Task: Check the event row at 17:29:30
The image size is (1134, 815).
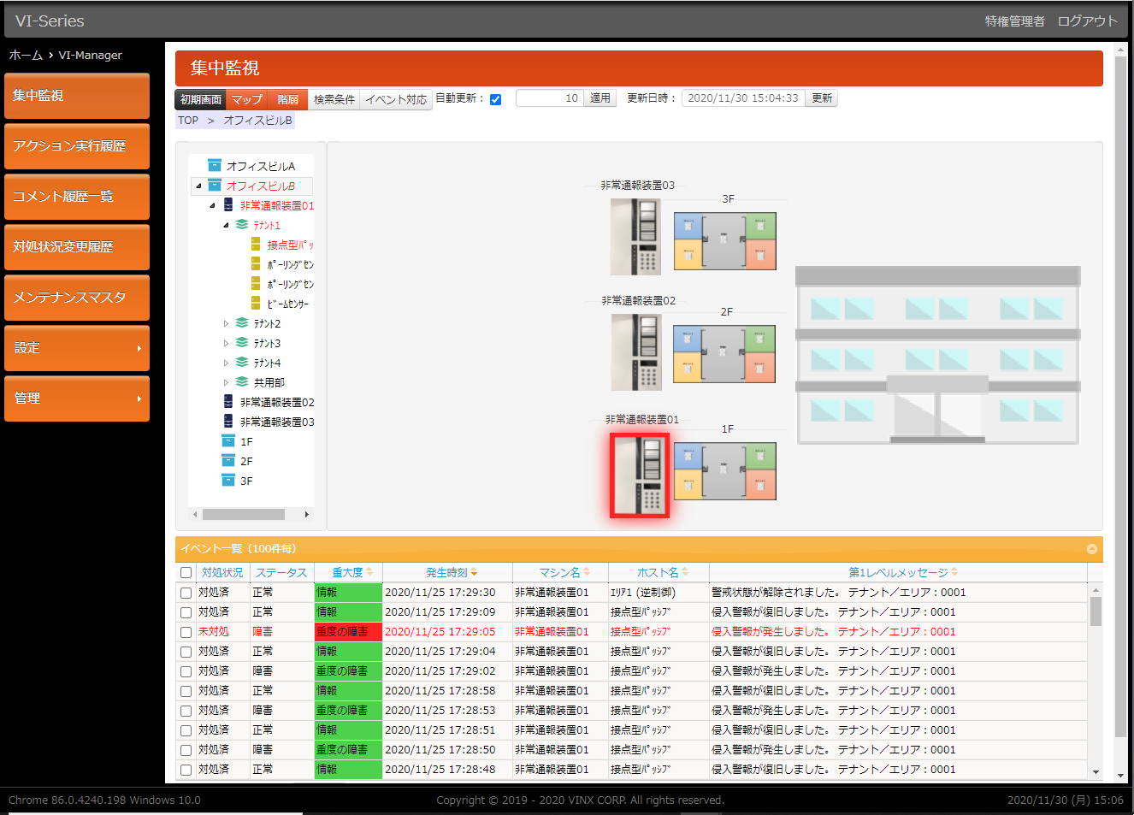Action: click(x=186, y=593)
